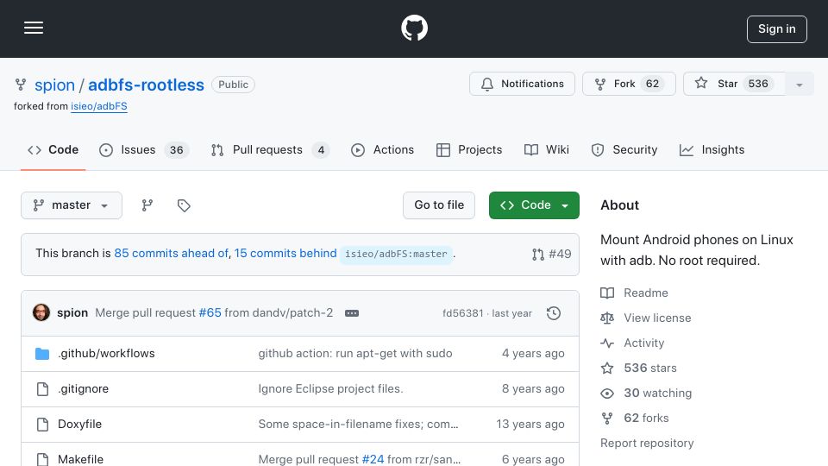Click the Sign in button
The image size is (828, 466).
click(777, 29)
